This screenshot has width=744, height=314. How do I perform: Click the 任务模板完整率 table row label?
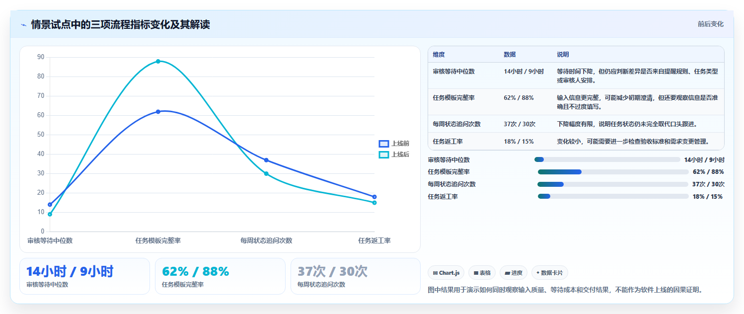click(x=454, y=98)
